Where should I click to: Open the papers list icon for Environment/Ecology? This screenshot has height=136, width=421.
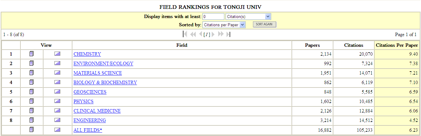(x=31, y=63)
